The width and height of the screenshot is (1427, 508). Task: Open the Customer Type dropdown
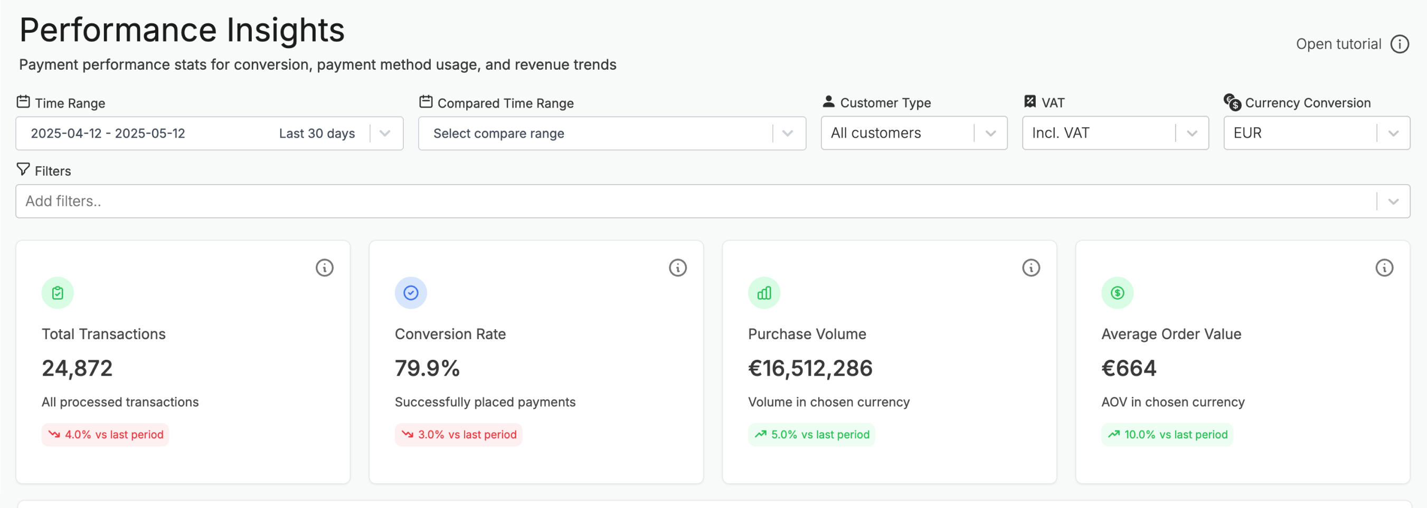(x=990, y=133)
